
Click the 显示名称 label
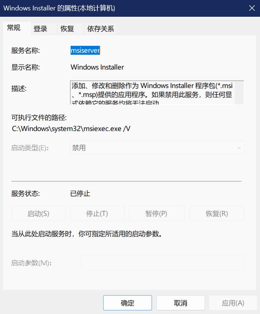coord(25,67)
